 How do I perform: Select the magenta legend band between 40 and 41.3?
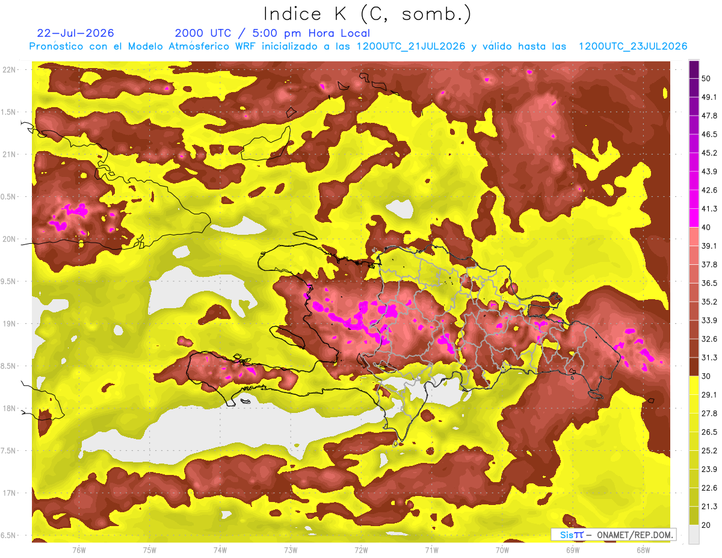pyautogui.click(x=694, y=218)
